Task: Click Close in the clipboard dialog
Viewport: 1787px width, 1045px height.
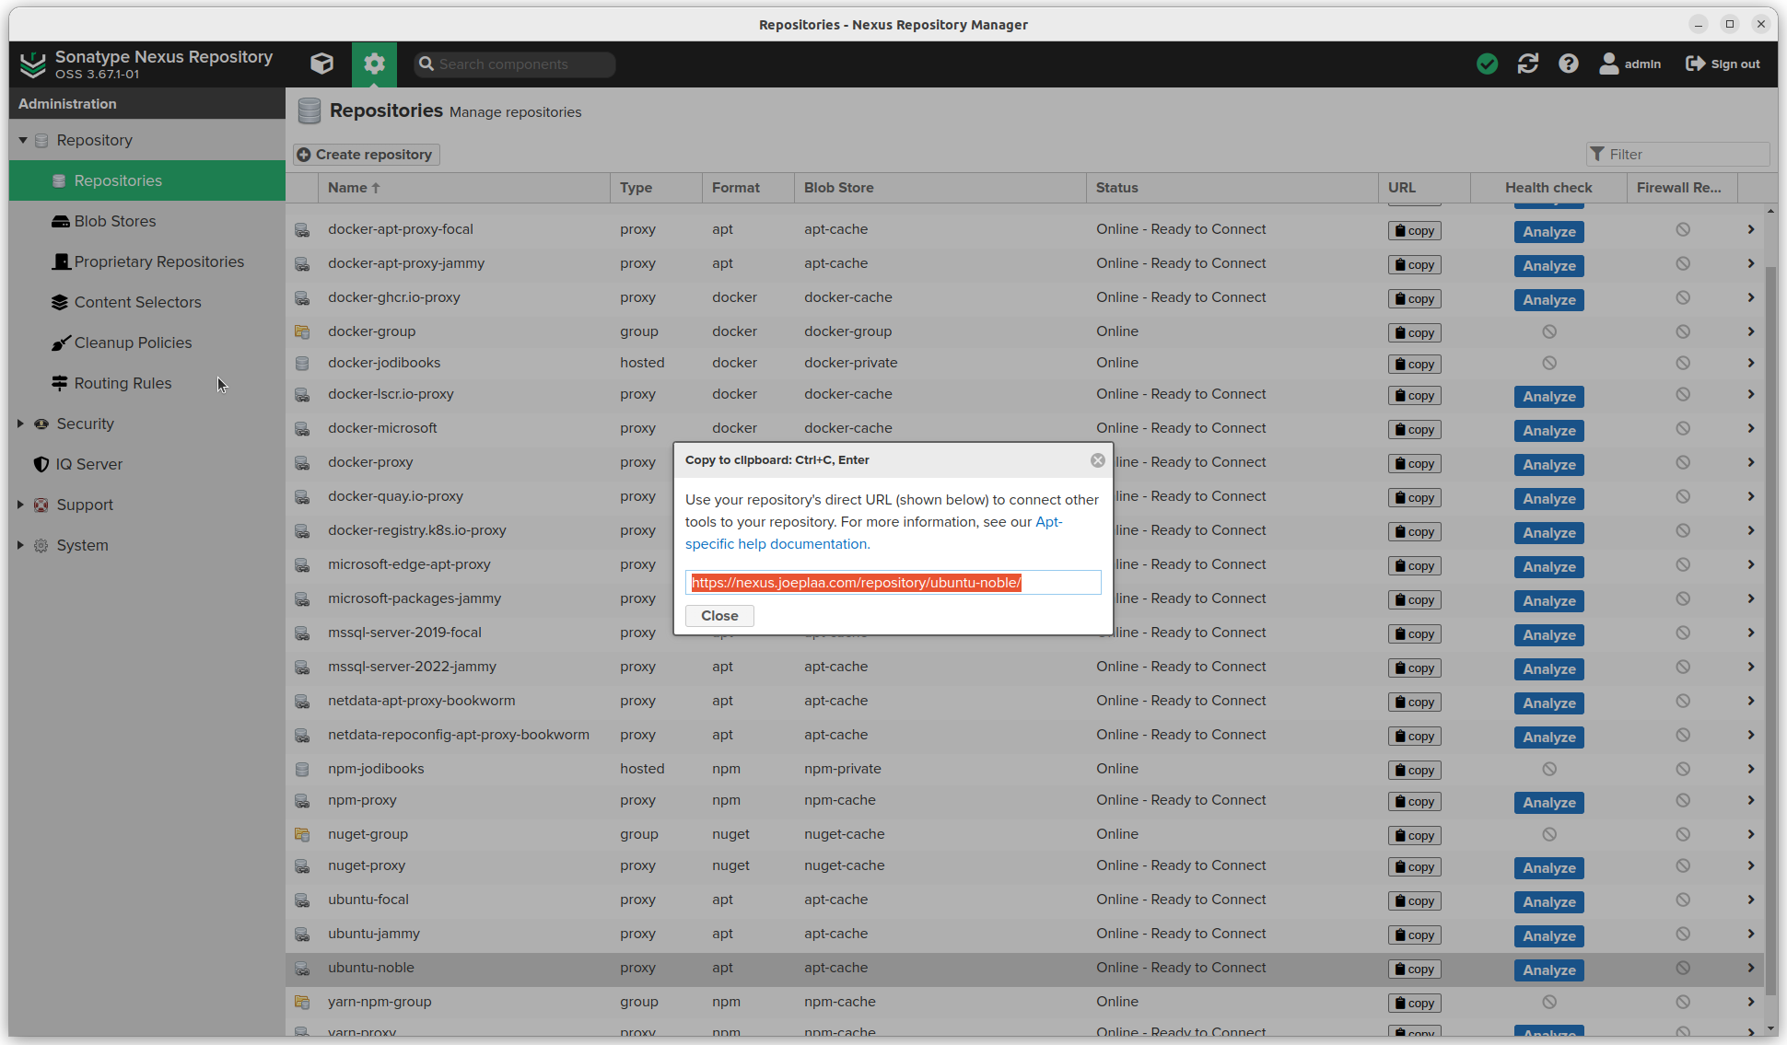Action: [x=719, y=616]
